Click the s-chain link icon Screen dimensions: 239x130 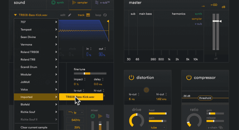[221, 128]
